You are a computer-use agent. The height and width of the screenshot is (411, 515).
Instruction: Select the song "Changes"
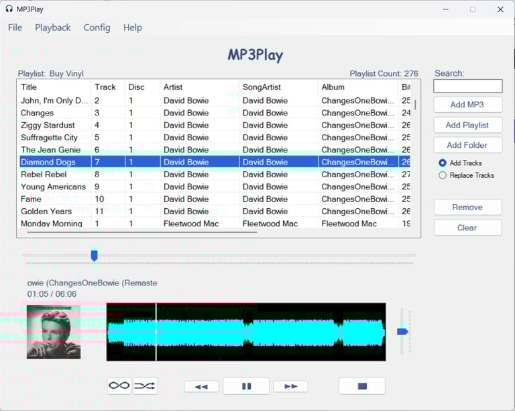tap(215, 113)
